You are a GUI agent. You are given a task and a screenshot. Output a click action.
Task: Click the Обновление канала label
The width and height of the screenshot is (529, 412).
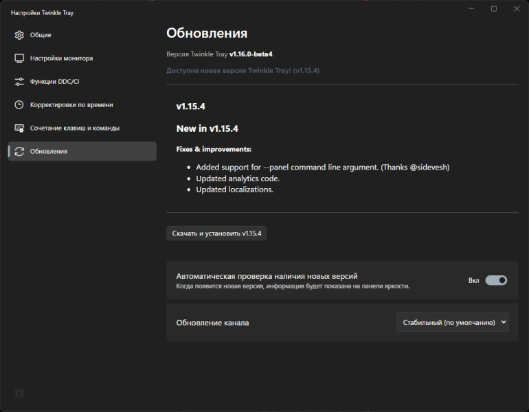pos(212,323)
